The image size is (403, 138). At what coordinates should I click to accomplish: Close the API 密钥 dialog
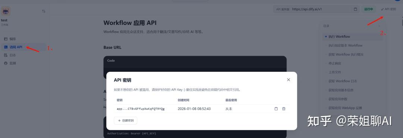[x=288, y=80]
